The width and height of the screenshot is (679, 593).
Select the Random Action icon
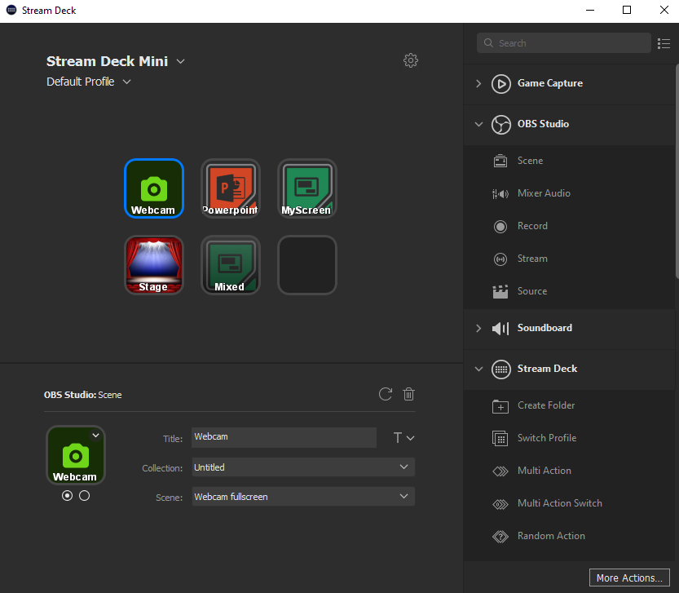click(500, 537)
